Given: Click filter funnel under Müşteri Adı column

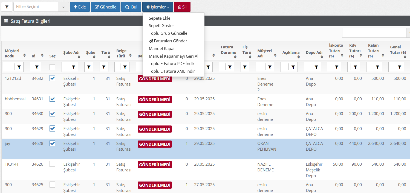Looking at the screenshot, I should pyautogui.click(x=270, y=67).
